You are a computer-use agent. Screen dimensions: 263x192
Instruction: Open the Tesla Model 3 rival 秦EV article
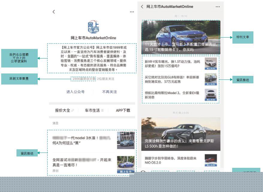click(172, 95)
